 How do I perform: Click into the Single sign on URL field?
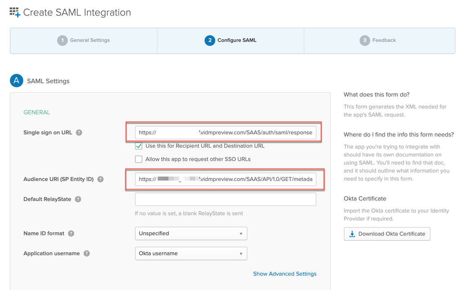(x=225, y=133)
